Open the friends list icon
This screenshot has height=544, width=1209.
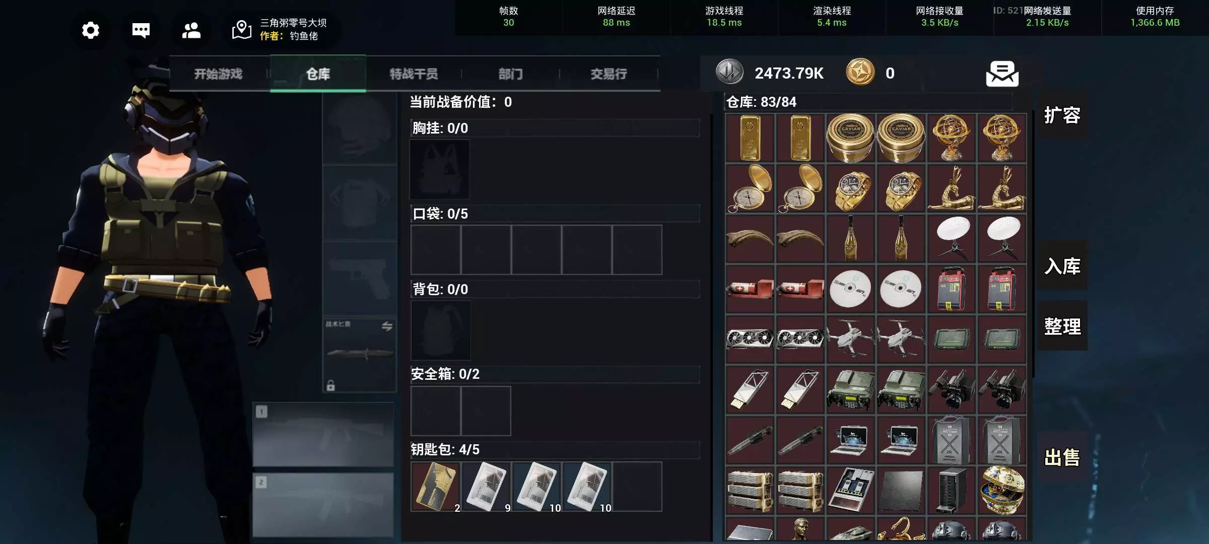(191, 30)
